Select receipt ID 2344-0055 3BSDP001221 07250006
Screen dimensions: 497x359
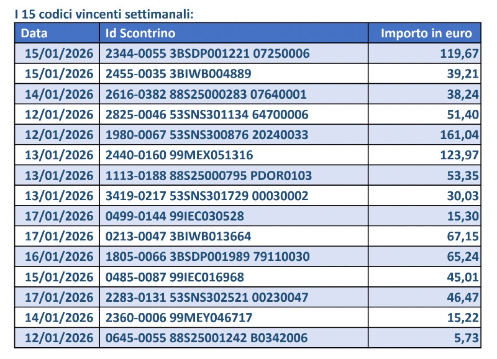(x=207, y=53)
